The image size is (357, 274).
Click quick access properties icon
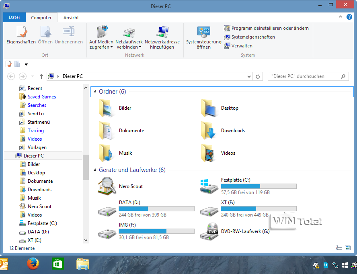coord(8,64)
